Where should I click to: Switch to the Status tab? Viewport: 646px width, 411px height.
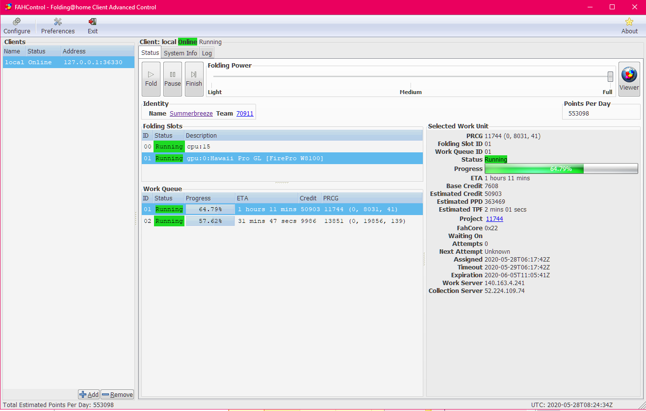click(x=150, y=53)
